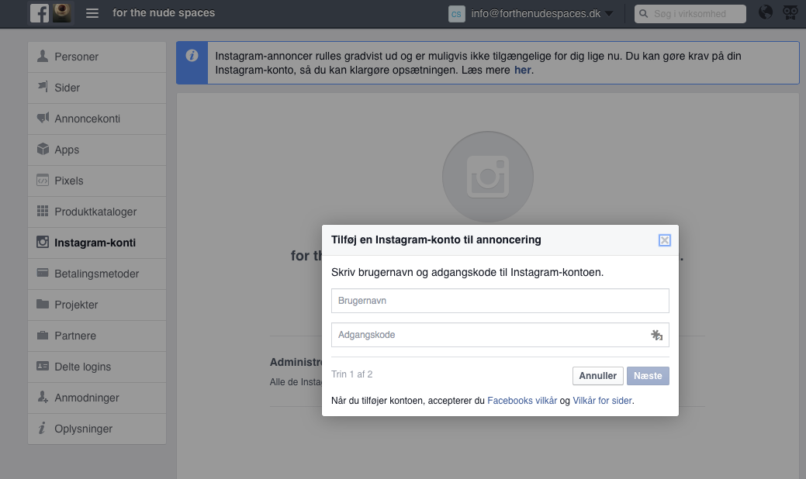Open Projekter in the sidebar
The height and width of the screenshot is (479, 806).
(97, 305)
